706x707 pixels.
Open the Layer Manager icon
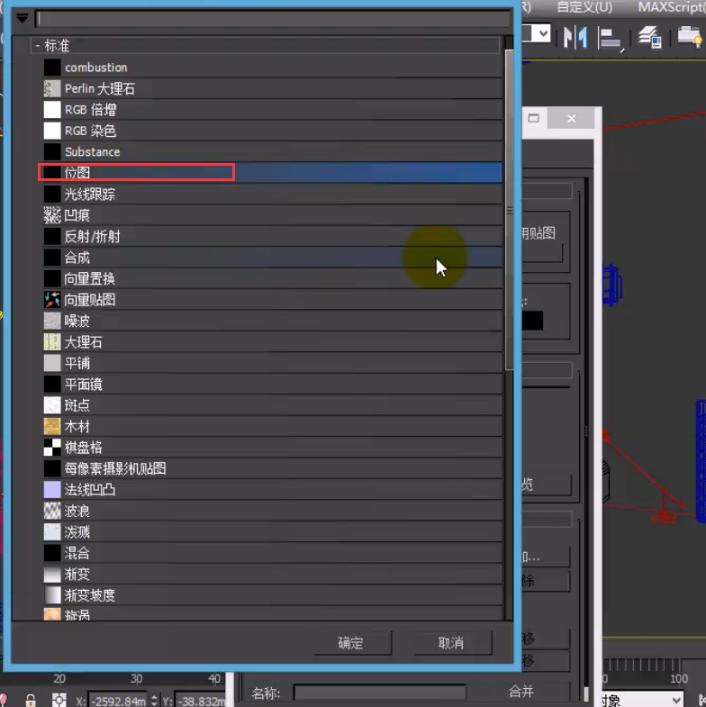pos(650,37)
